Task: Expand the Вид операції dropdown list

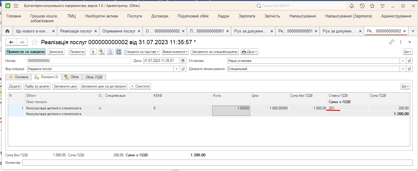Action: coord(177,69)
